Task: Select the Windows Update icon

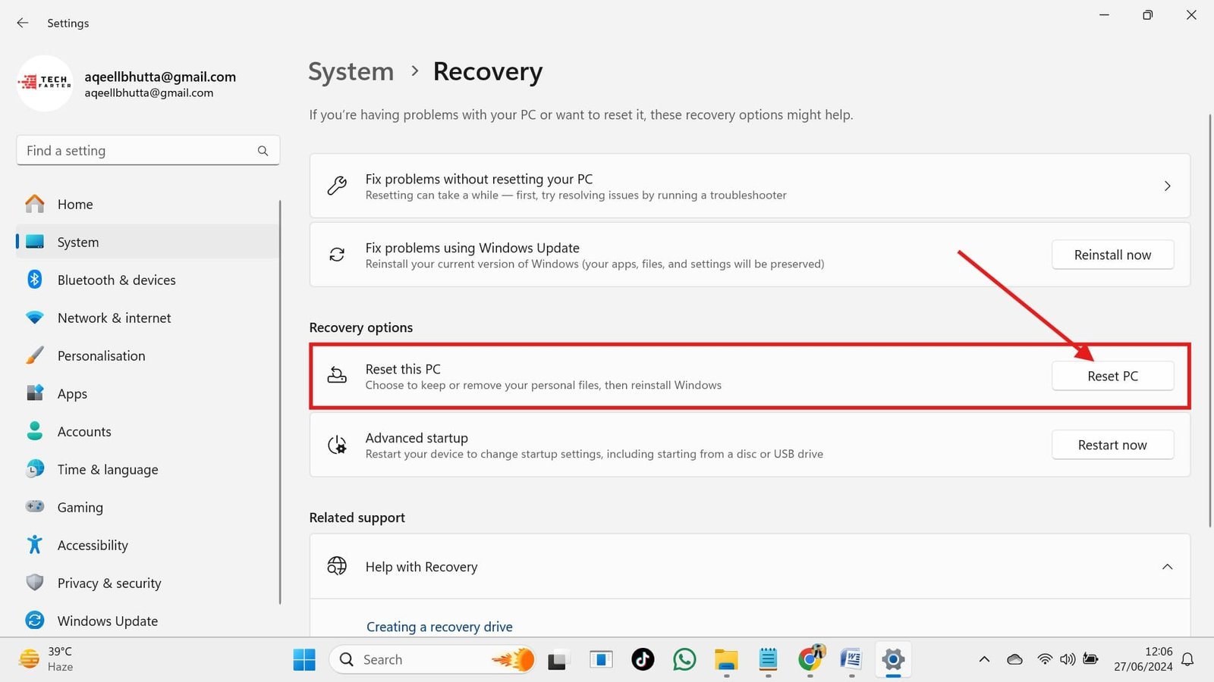Action: pyautogui.click(x=35, y=621)
